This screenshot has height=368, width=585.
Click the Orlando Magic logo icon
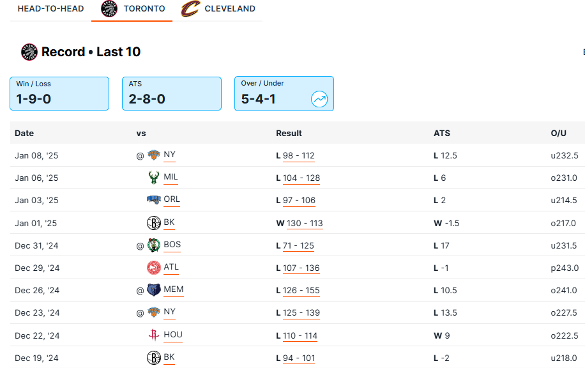153,200
